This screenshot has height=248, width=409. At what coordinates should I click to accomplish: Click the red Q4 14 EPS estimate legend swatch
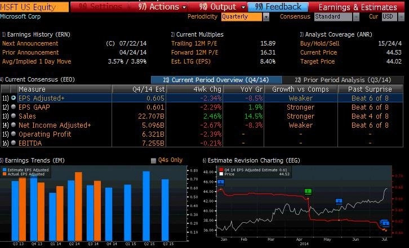tap(221, 170)
